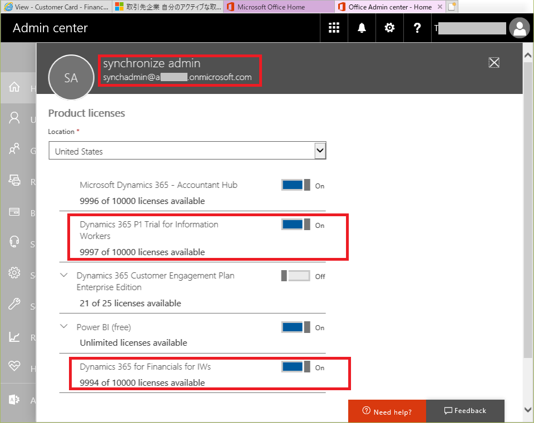This screenshot has height=423, width=534.
Task: Open settings gear in header
Action: (x=389, y=28)
